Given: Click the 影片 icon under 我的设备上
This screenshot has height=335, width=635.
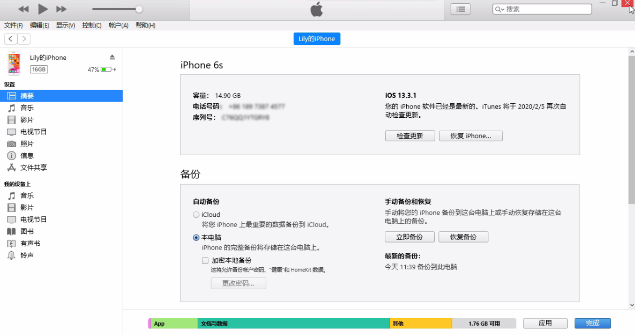Looking at the screenshot, I should pyautogui.click(x=12, y=207).
